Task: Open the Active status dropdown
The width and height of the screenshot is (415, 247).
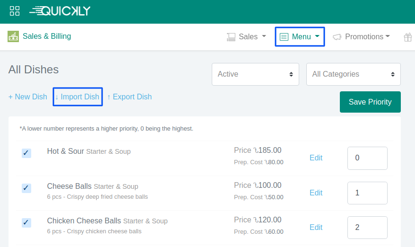Action: pyautogui.click(x=255, y=74)
